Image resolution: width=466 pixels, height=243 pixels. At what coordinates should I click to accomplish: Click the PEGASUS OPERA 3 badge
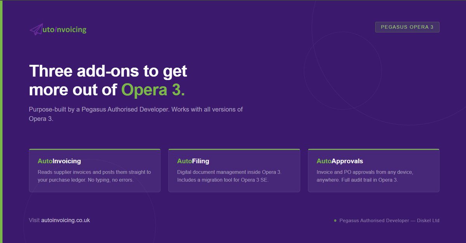407,27
